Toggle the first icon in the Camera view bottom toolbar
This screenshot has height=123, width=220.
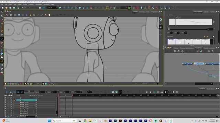(5, 84)
